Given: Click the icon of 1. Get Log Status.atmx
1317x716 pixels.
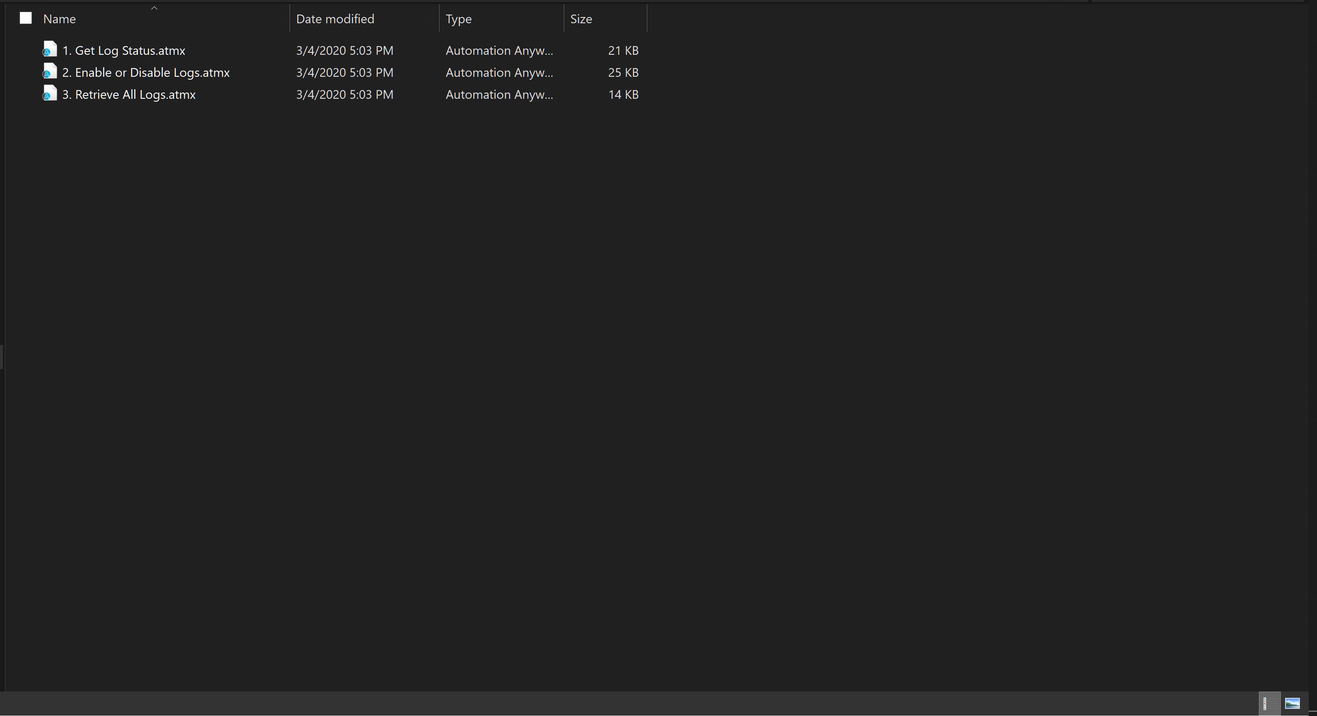Looking at the screenshot, I should tap(49, 49).
